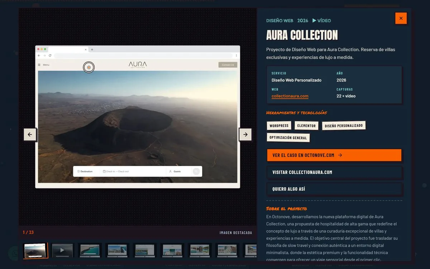Select the active volcano thumbnail in strip

(x=35, y=250)
